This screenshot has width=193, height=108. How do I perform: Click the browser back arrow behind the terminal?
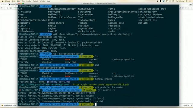(x=2, y=8)
